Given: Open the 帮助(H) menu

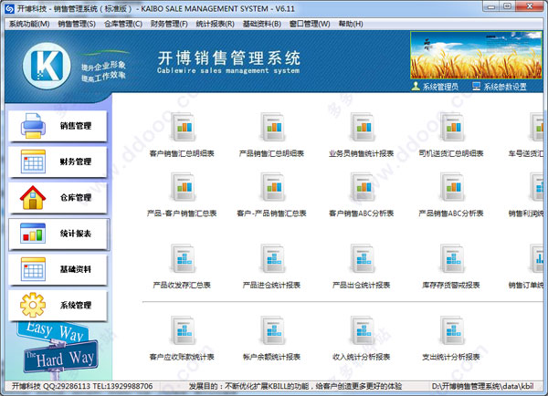Looking at the screenshot, I should coord(351,24).
